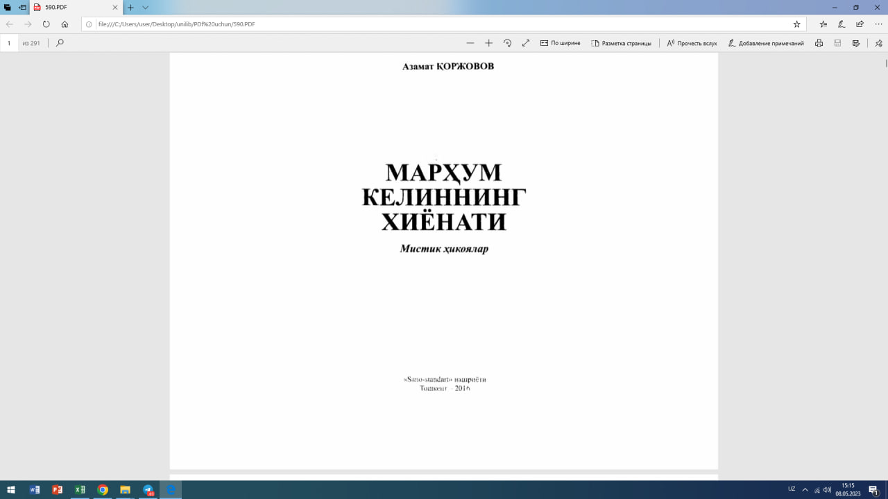Screen dimensions: 888x499
Task: Zoom out of the PDF document
Action: (469, 42)
